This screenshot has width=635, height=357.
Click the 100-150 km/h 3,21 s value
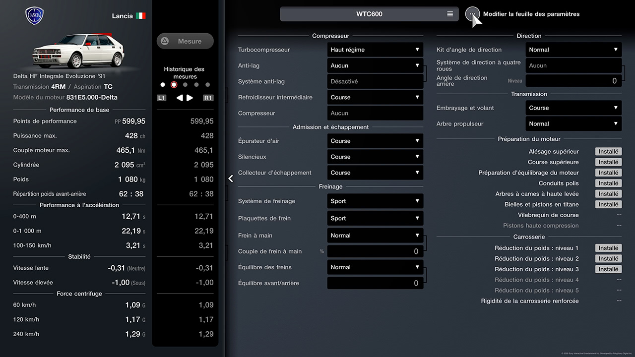pos(135,245)
